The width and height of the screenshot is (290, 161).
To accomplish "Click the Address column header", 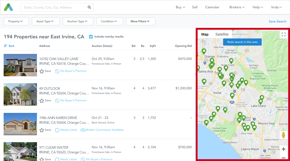I will coord(45,46).
